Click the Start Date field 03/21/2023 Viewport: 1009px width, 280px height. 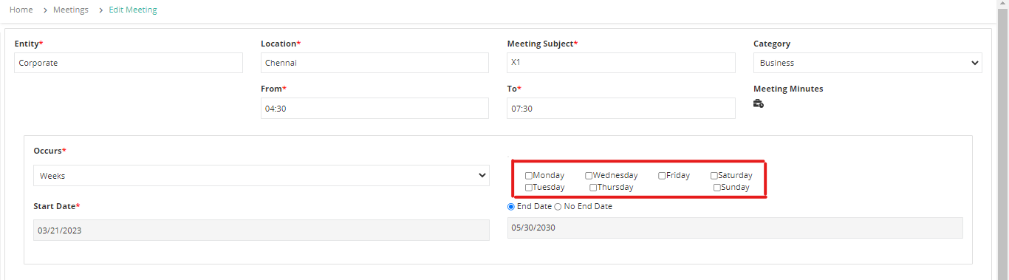[261, 230]
